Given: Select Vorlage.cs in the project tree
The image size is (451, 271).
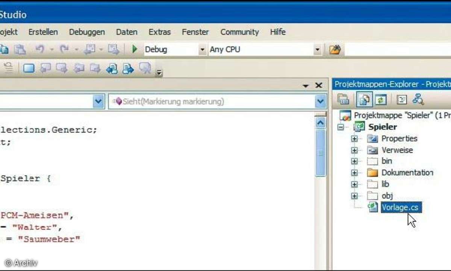Looking at the screenshot, I should click(x=401, y=207).
